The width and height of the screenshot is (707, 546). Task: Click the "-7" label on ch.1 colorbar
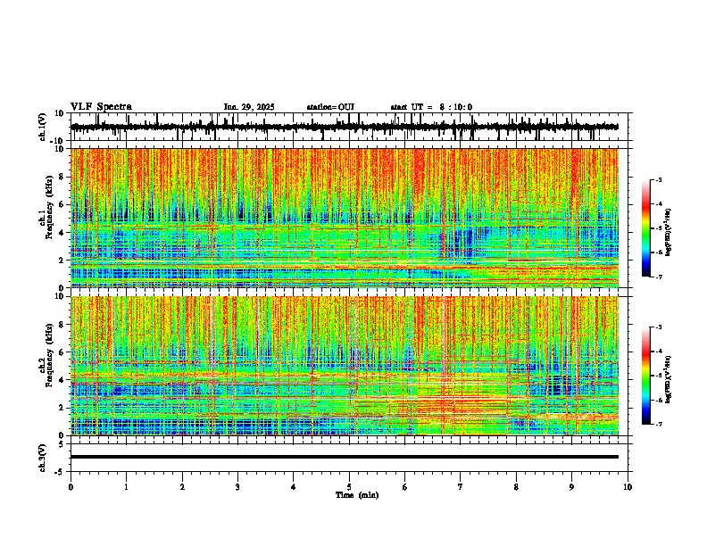coord(658,277)
